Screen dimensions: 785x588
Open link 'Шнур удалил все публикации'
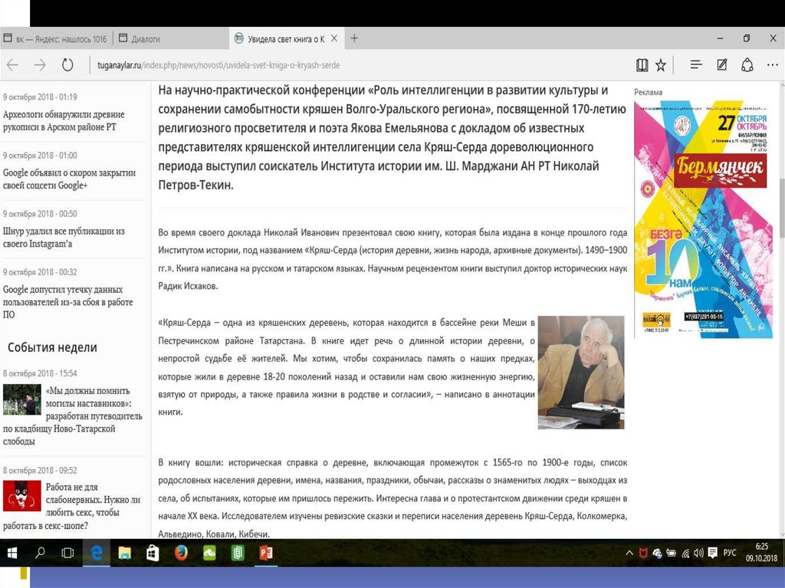(x=64, y=237)
